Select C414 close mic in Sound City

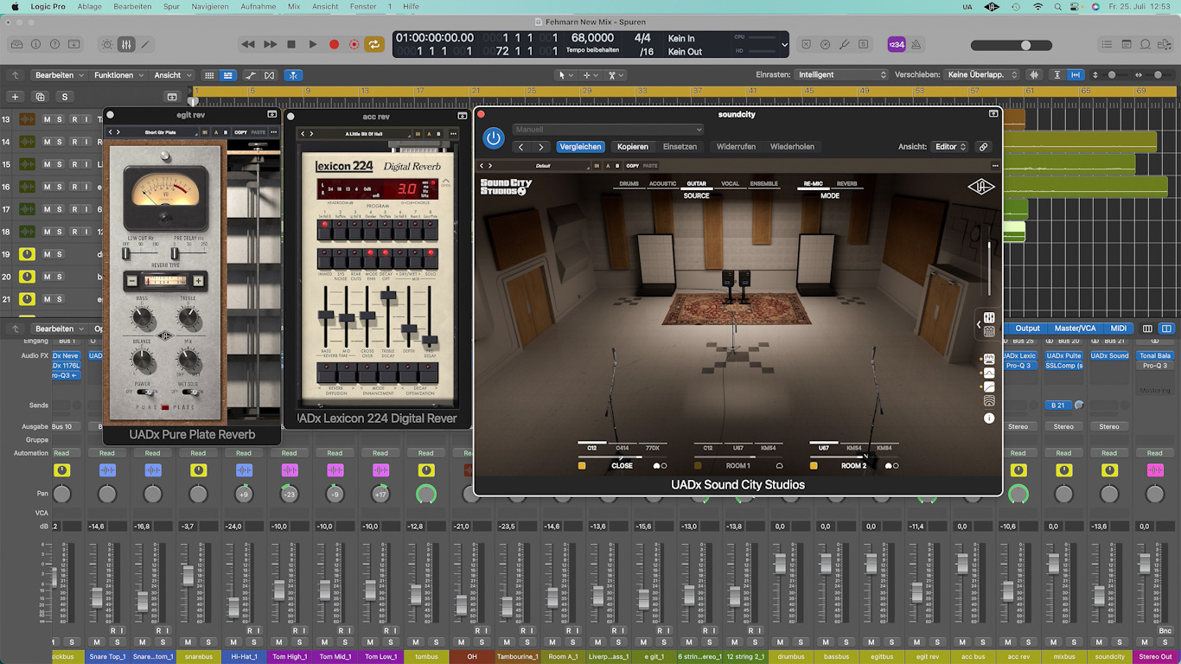(x=622, y=448)
